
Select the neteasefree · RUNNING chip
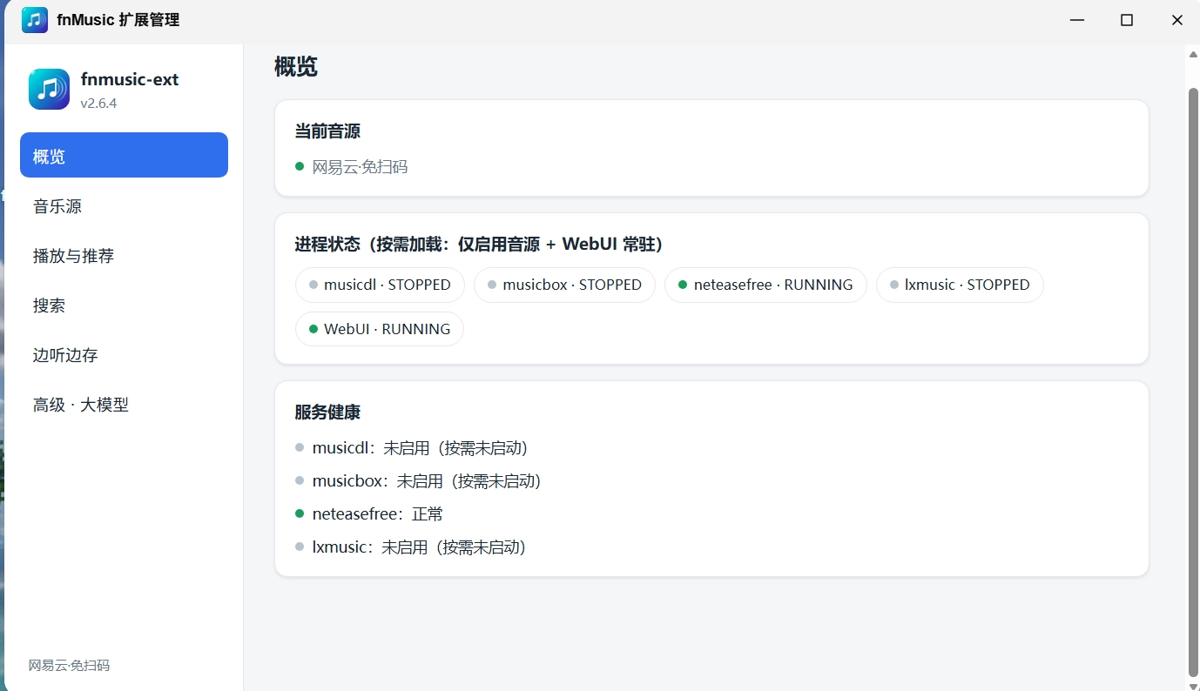click(x=765, y=285)
